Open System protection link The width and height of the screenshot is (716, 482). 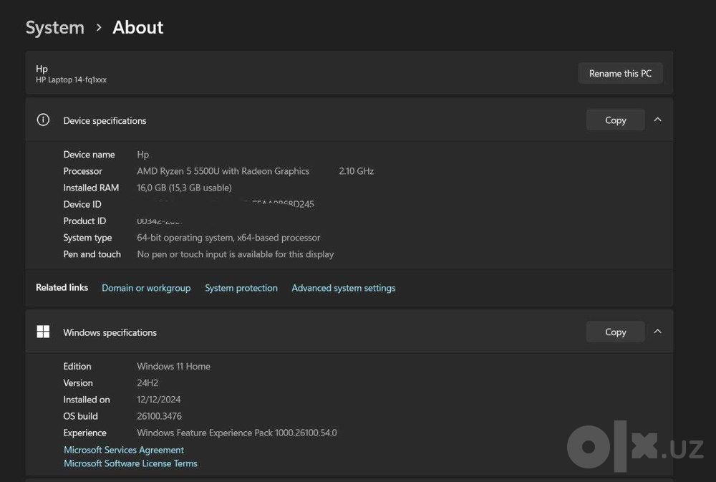pos(241,288)
